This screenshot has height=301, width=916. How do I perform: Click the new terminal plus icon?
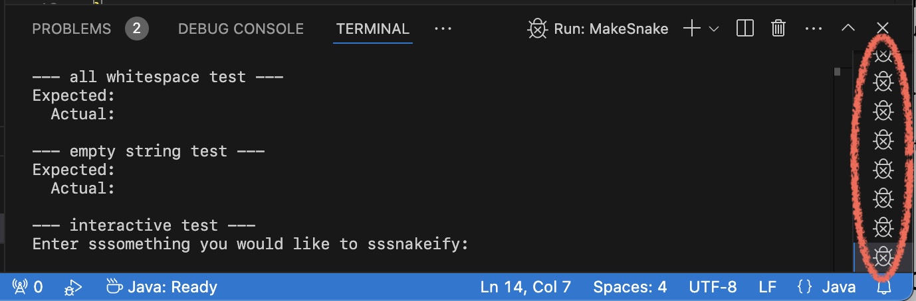(x=692, y=29)
